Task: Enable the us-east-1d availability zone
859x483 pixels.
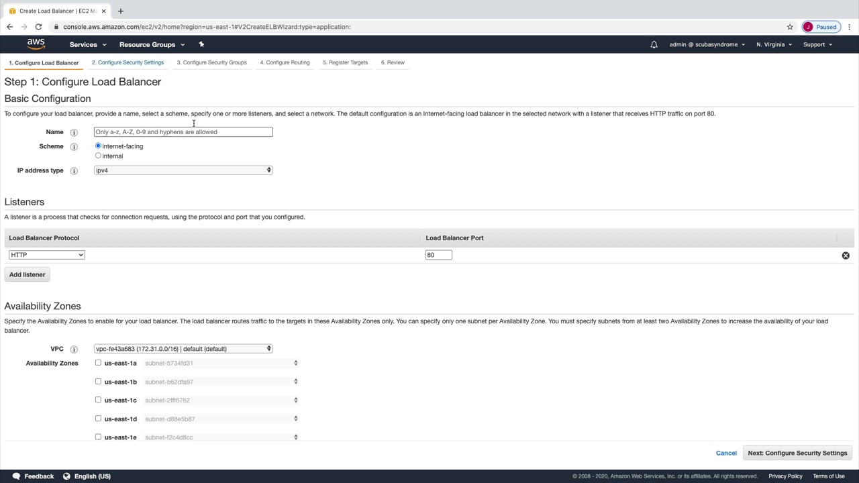Action: (98, 419)
